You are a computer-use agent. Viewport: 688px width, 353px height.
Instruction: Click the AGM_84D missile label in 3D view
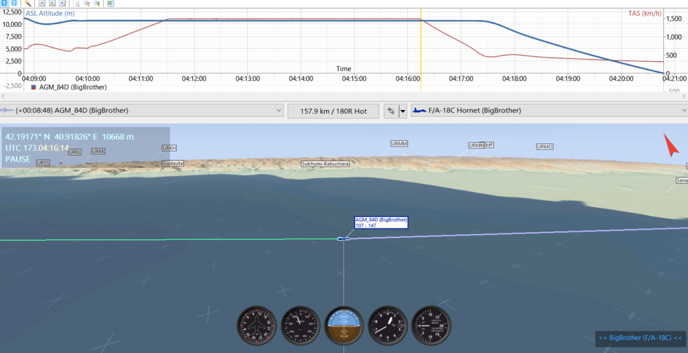[381, 222]
